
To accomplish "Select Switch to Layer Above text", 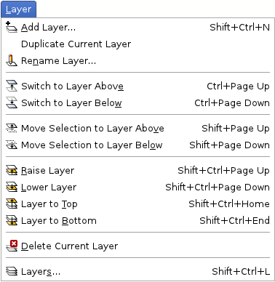I will [x=72, y=86].
